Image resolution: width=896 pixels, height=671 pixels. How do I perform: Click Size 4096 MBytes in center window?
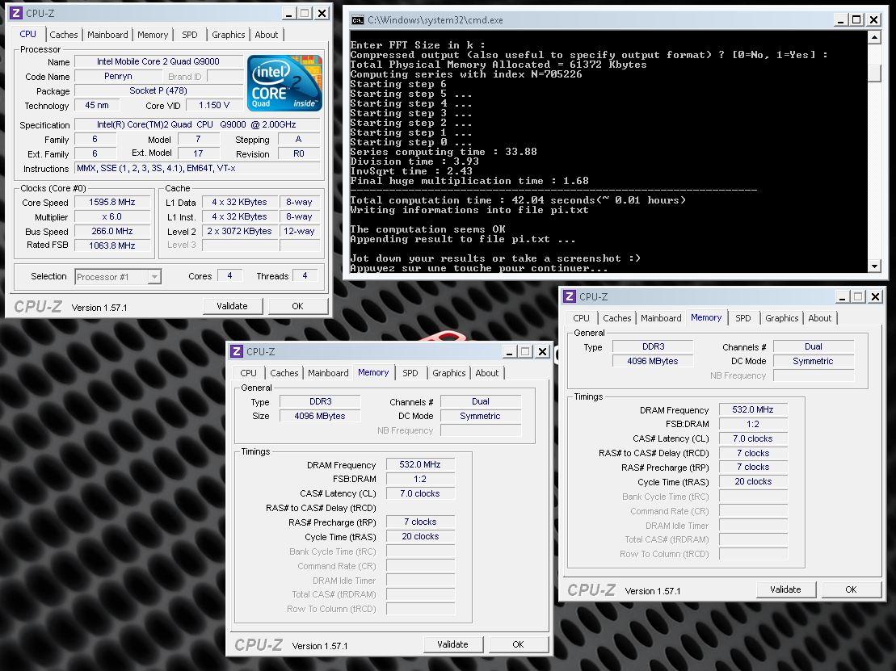click(320, 416)
